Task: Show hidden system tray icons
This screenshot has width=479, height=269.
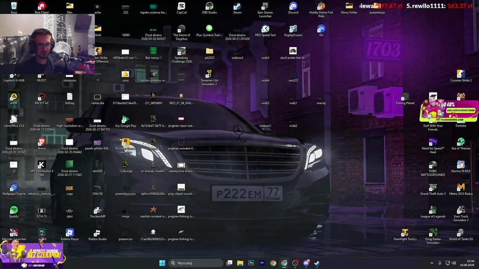Action: (x=431, y=263)
